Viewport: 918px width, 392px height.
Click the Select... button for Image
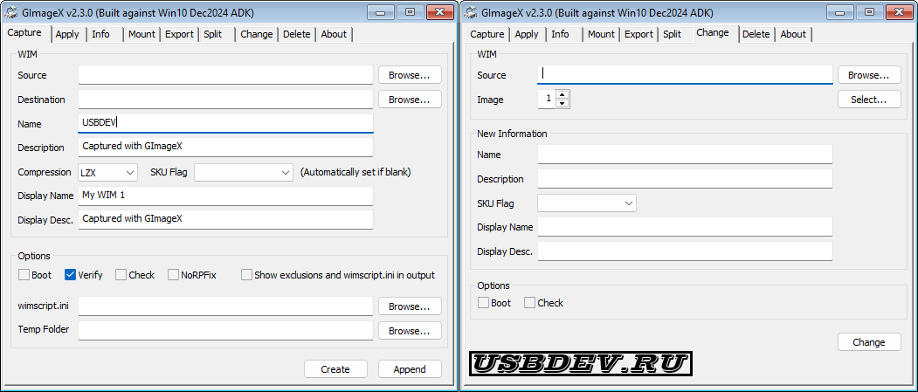pos(869,100)
